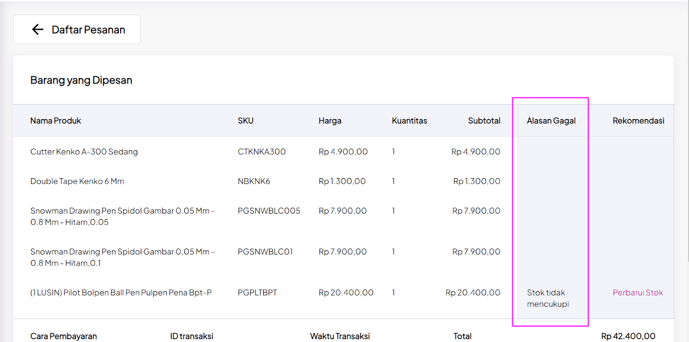Click the back arrow icon
The width and height of the screenshot is (689, 342).
[38, 29]
